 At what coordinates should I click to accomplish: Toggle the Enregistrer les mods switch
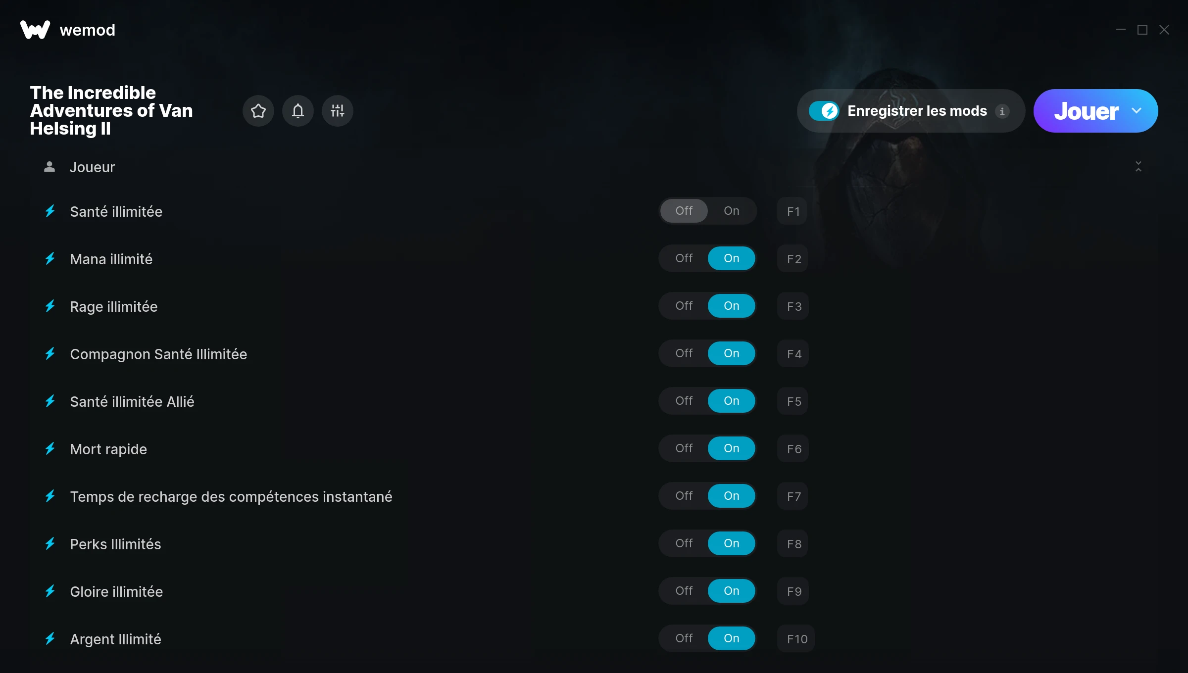[824, 111]
